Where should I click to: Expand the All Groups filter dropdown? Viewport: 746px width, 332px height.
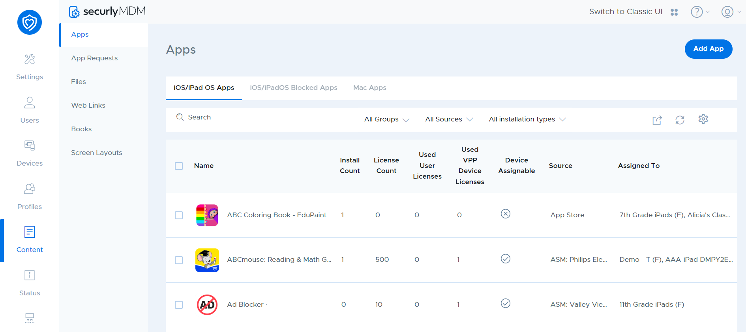coord(387,119)
